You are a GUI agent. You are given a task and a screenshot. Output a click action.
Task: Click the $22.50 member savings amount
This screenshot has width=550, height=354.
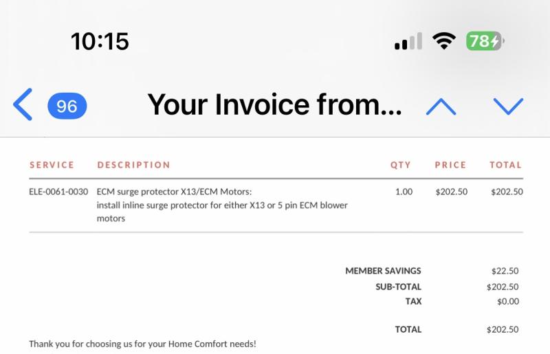[x=505, y=271]
